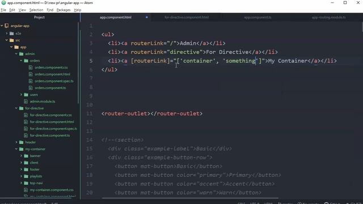Open the Help menu
This screenshot has height=204, width=363.
(78, 10)
